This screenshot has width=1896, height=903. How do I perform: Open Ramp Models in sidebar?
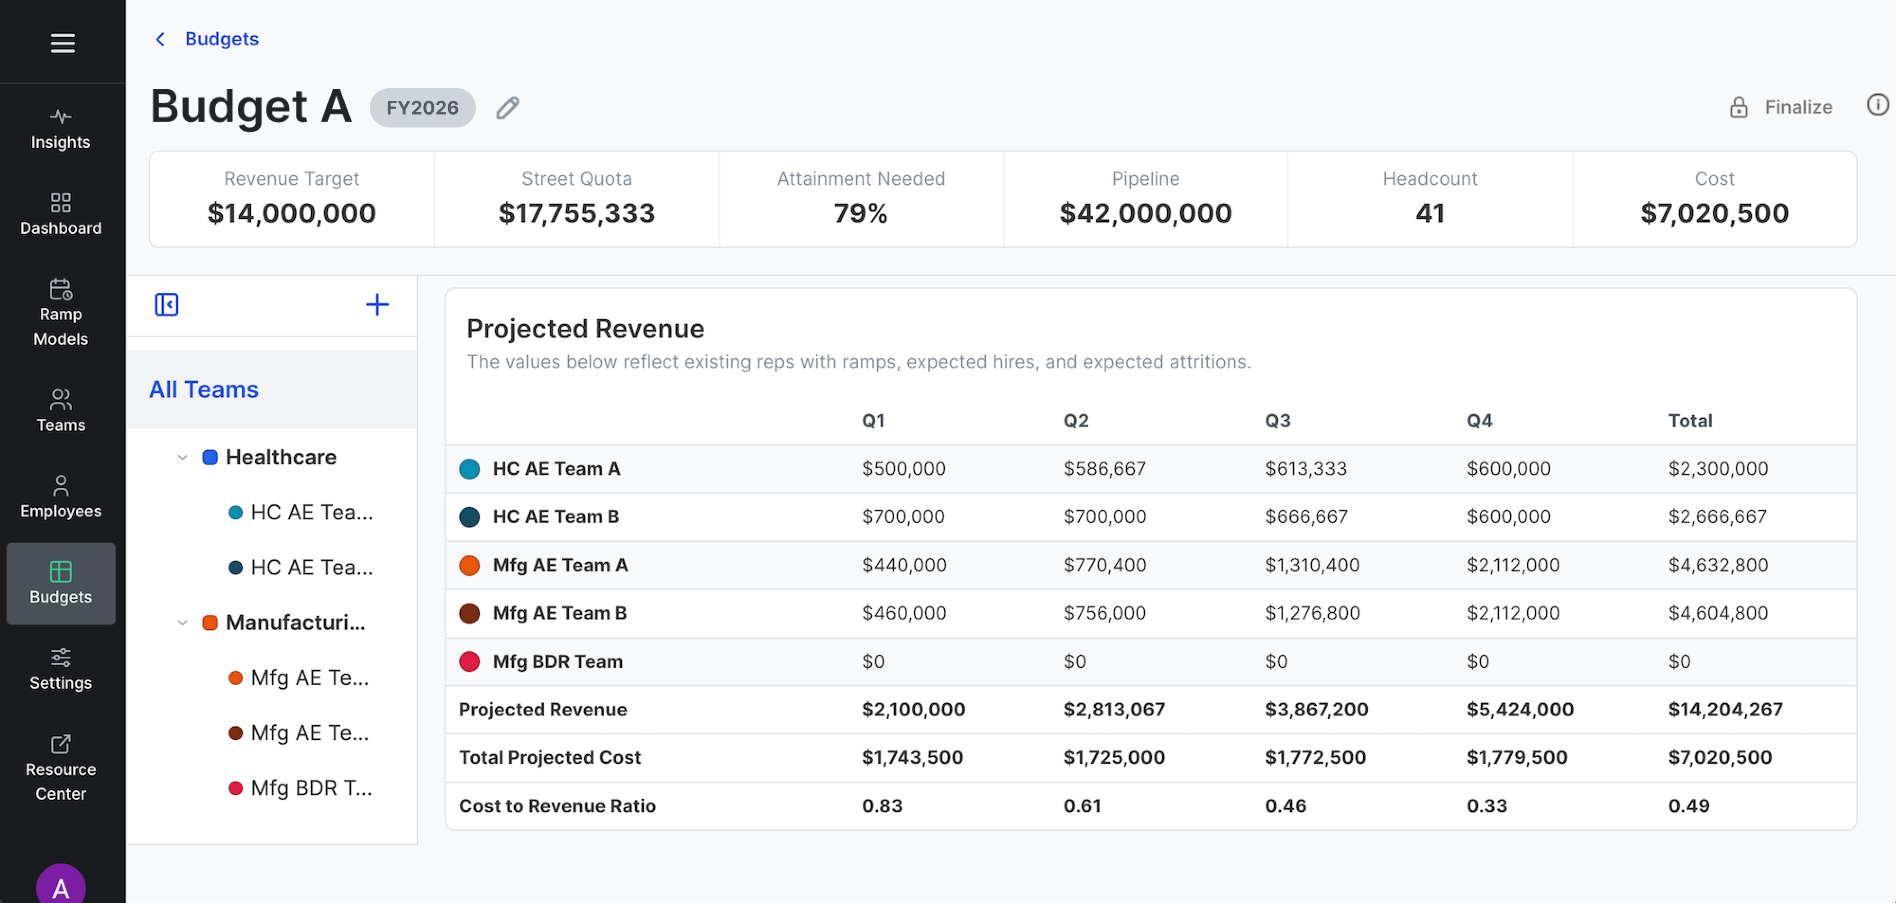click(x=60, y=313)
